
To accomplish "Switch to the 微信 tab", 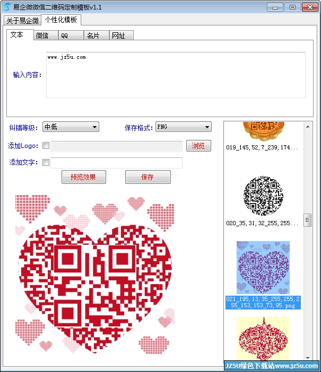I will coord(46,36).
